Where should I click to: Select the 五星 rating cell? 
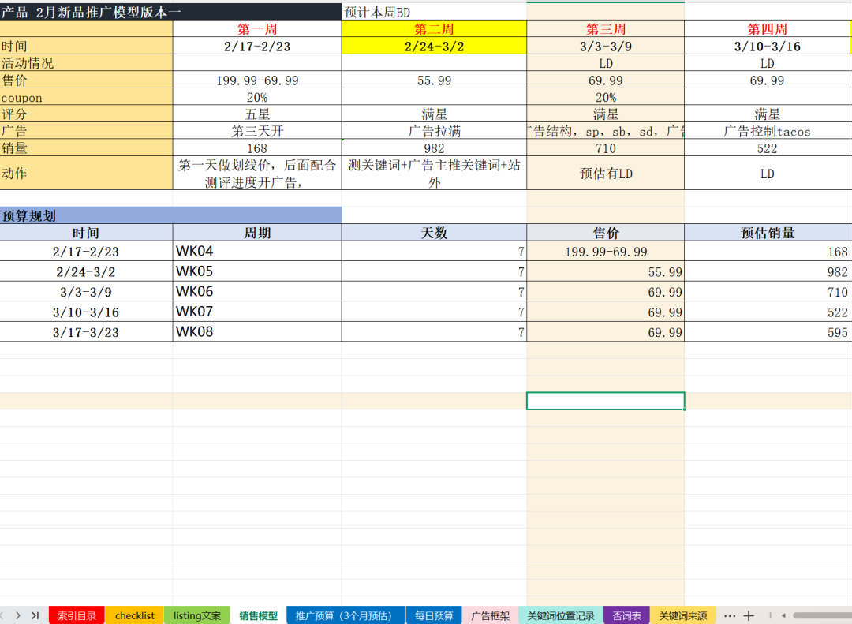(x=257, y=114)
